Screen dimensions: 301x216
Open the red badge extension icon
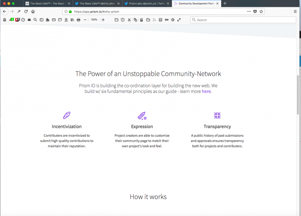tap(18, 20)
